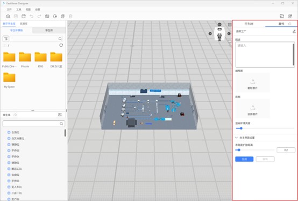Click the filter icon beside the template search
298x201 pixels.
coord(6,39)
